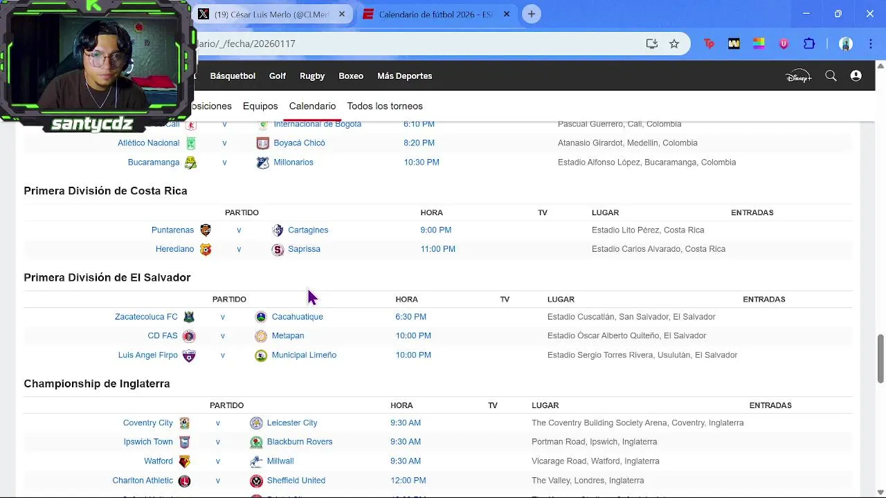Open the Chrome three-dot menu
This screenshot has width=886, height=498.
[871, 44]
